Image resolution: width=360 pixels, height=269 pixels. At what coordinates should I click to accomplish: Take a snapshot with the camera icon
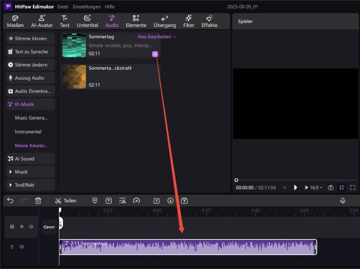[331, 188]
